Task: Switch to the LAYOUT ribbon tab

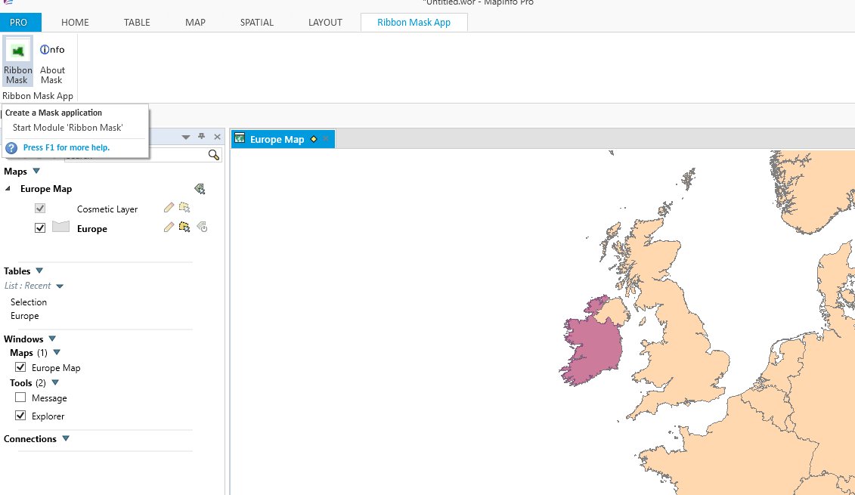Action: click(325, 23)
